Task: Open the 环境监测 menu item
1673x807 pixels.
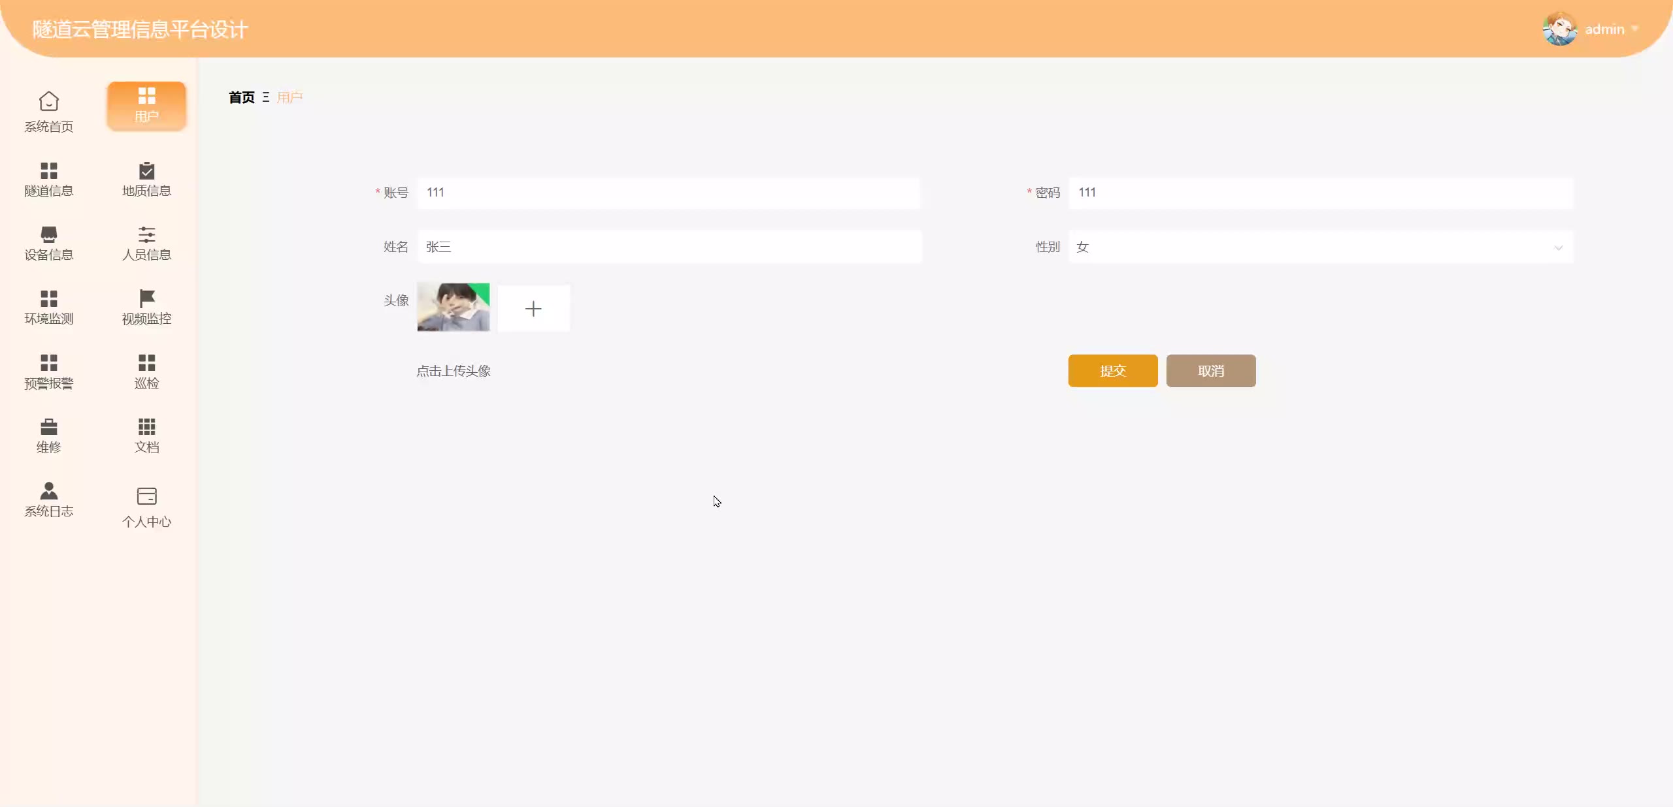Action: pyautogui.click(x=48, y=308)
